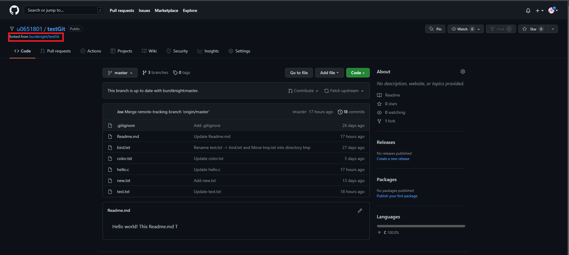Click the tags icon
The width and height of the screenshot is (569, 255).
175,73
